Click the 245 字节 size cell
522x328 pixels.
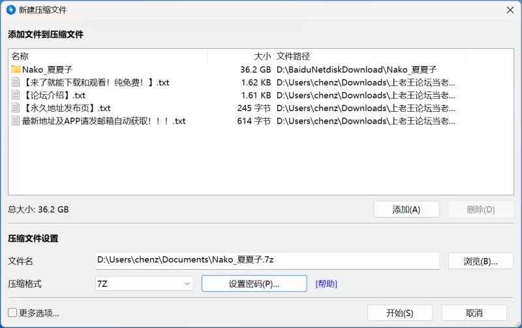click(254, 108)
